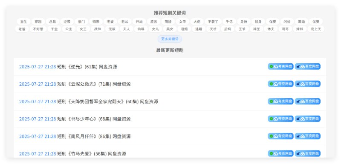Select the 重生 keyword tag
The width and height of the screenshot is (341, 164).
24,22
